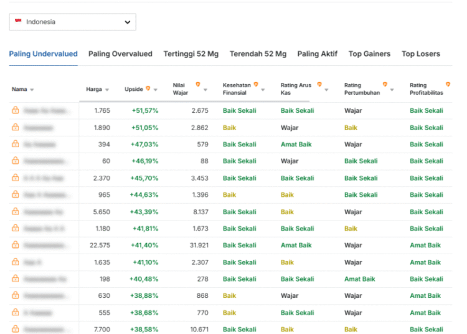Click lock icon in row priced 1.890
This screenshot has height=334, width=467.
click(x=16, y=128)
